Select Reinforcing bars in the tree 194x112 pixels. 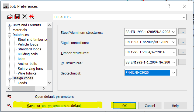pos(30,68)
